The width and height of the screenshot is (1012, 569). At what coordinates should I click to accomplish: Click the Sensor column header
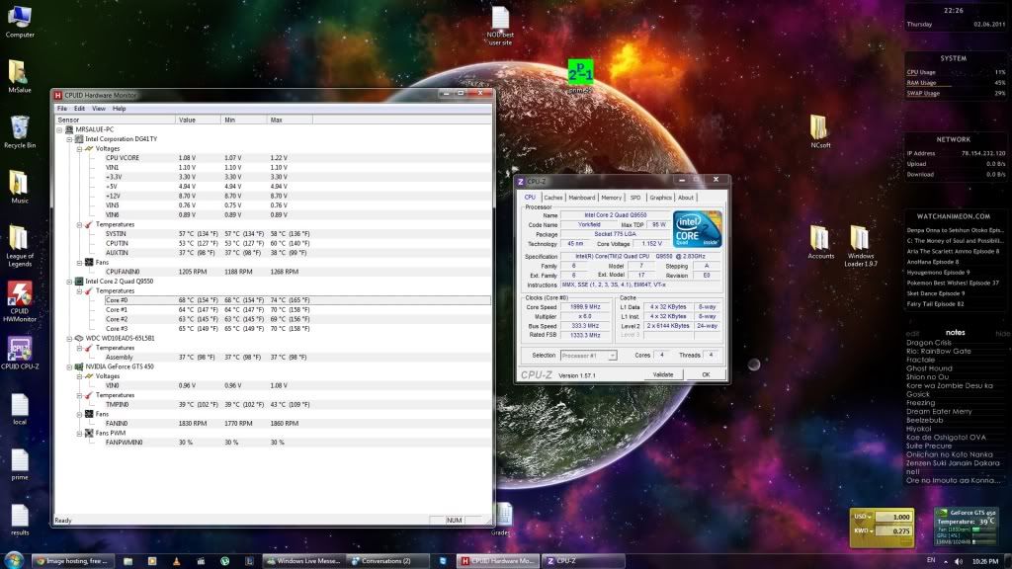pos(115,120)
